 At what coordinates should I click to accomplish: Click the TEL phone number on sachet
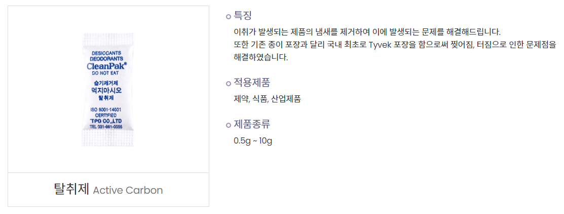pyautogui.click(x=107, y=127)
